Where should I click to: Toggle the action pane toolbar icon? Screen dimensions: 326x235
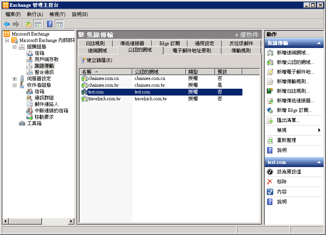[60, 24]
